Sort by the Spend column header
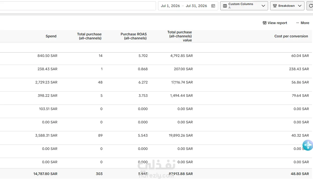Screen dimensions: 313x179 51,36
